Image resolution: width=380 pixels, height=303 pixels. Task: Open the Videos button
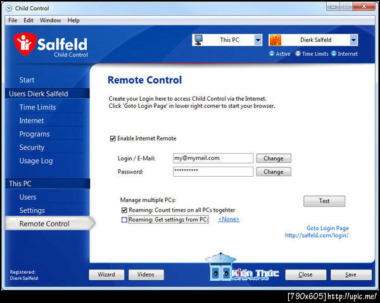[146, 274]
